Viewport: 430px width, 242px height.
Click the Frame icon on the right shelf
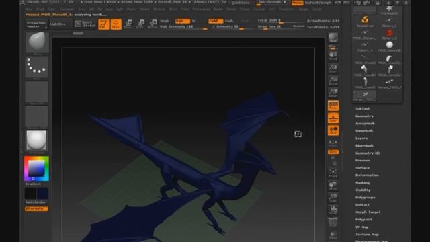tap(333, 173)
